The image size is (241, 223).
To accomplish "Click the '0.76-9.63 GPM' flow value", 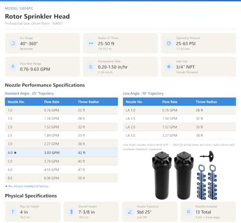I will [x=35, y=69].
